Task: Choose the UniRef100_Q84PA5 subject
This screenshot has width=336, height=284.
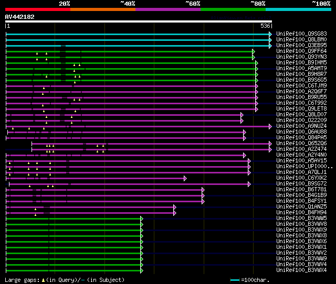Action: coord(301,138)
